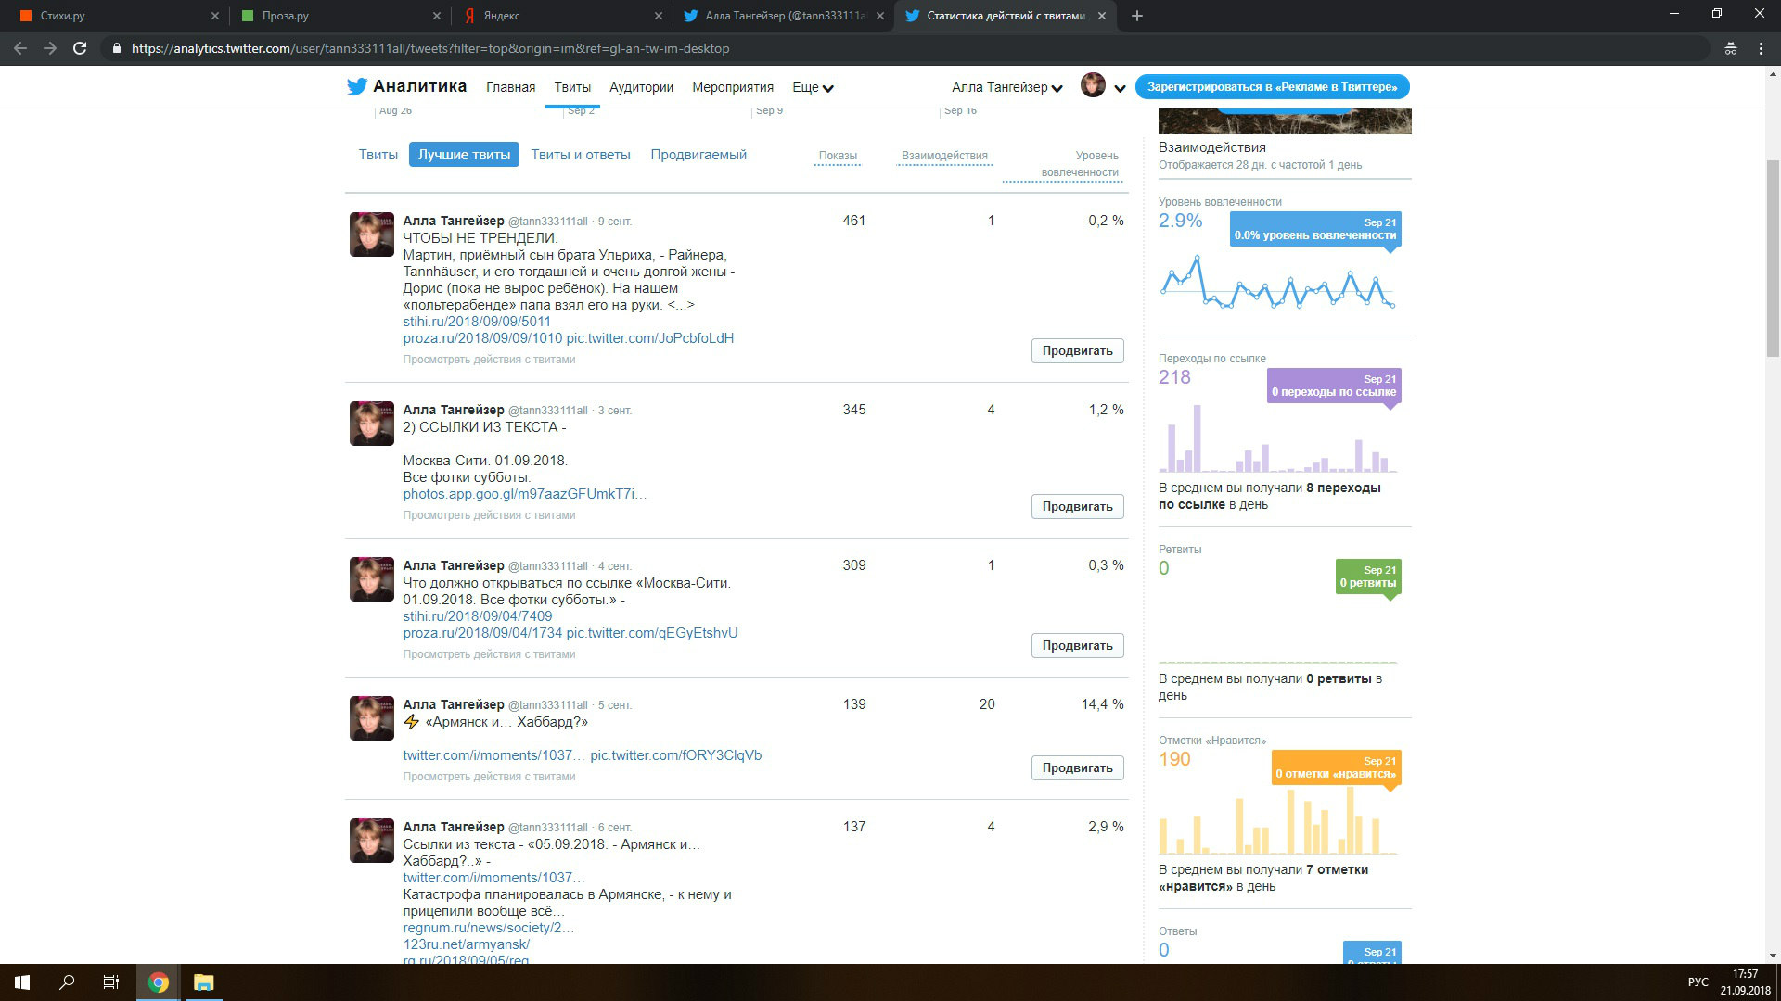The width and height of the screenshot is (1781, 1001).
Task: Reload the page with the refresh icon
Action: click(80, 48)
